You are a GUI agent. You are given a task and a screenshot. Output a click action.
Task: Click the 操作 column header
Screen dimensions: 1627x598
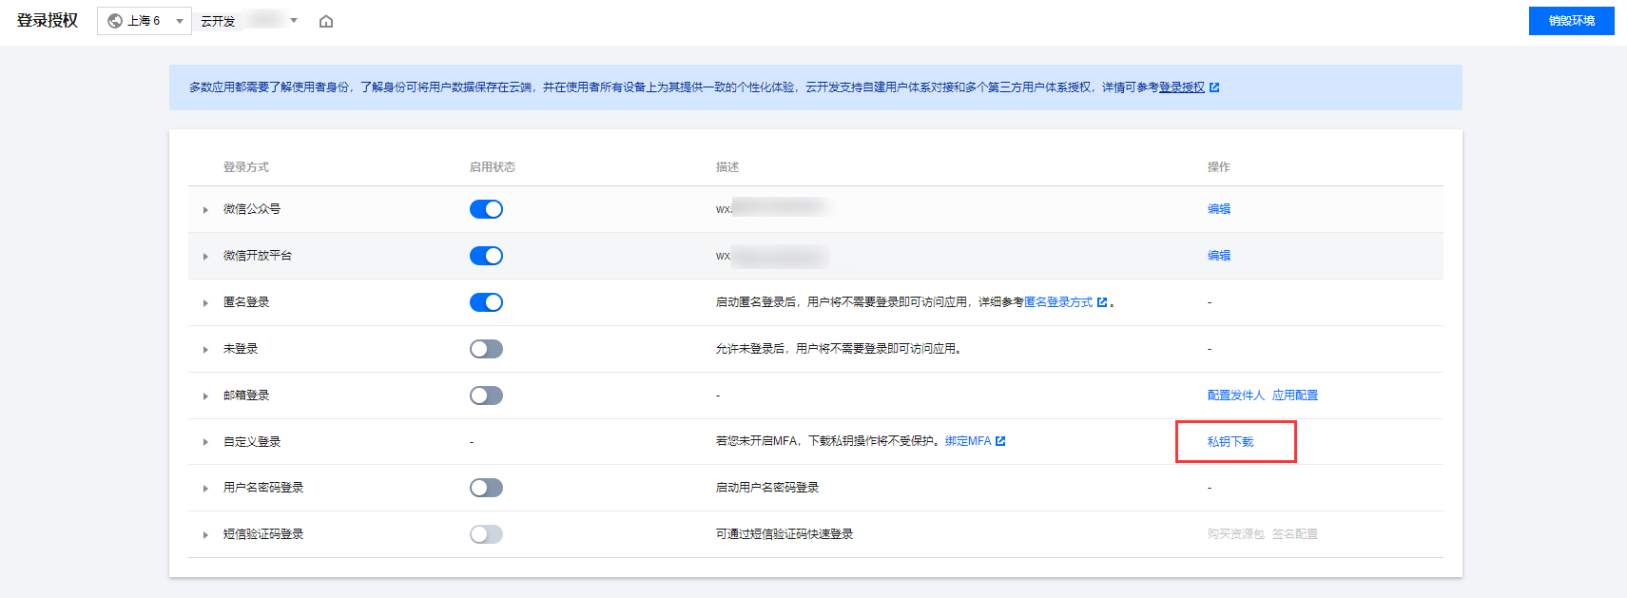(1219, 167)
